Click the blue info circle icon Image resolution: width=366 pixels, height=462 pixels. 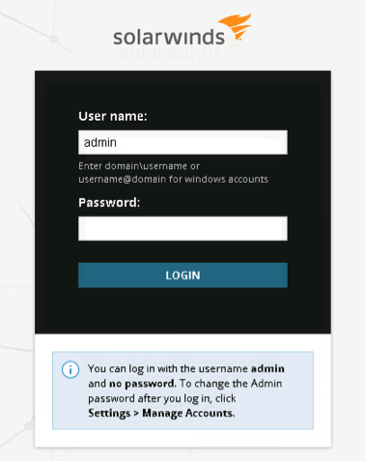(x=70, y=369)
